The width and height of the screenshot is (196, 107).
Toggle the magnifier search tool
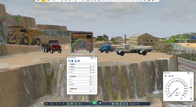[68, 104]
